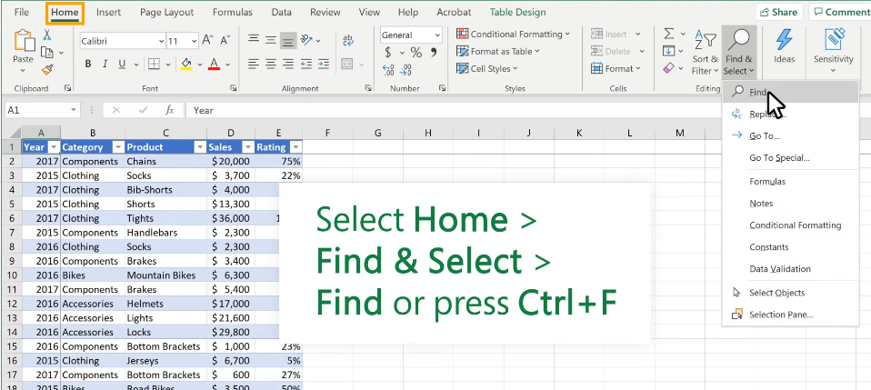Click the Center align text icon
Screen dimensions: 871x390
pyautogui.click(x=270, y=64)
